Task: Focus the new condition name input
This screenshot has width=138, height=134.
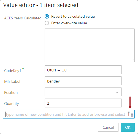Action: (65, 114)
